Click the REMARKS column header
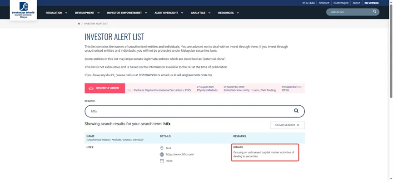393x181 pixels. point(239,136)
